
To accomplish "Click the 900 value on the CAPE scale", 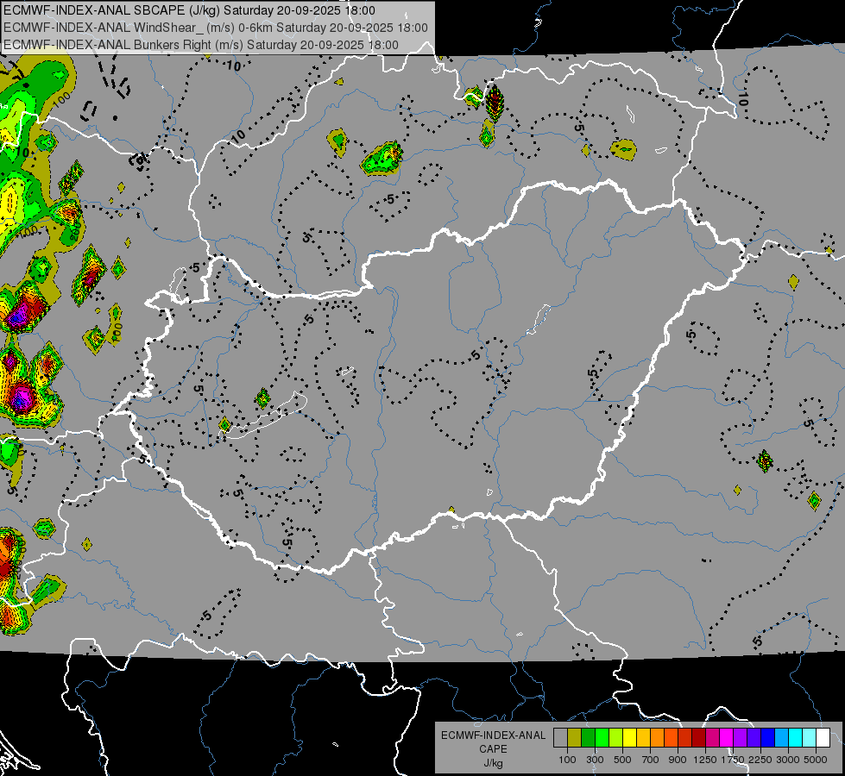I will (678, 760).
